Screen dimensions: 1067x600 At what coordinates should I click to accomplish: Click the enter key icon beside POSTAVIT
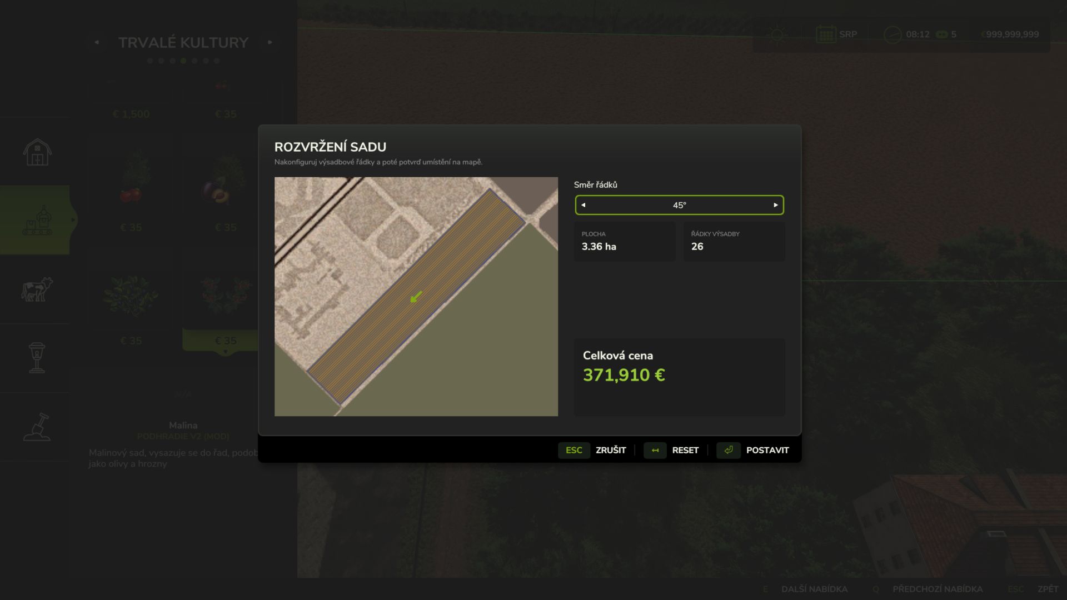[729, 450]
